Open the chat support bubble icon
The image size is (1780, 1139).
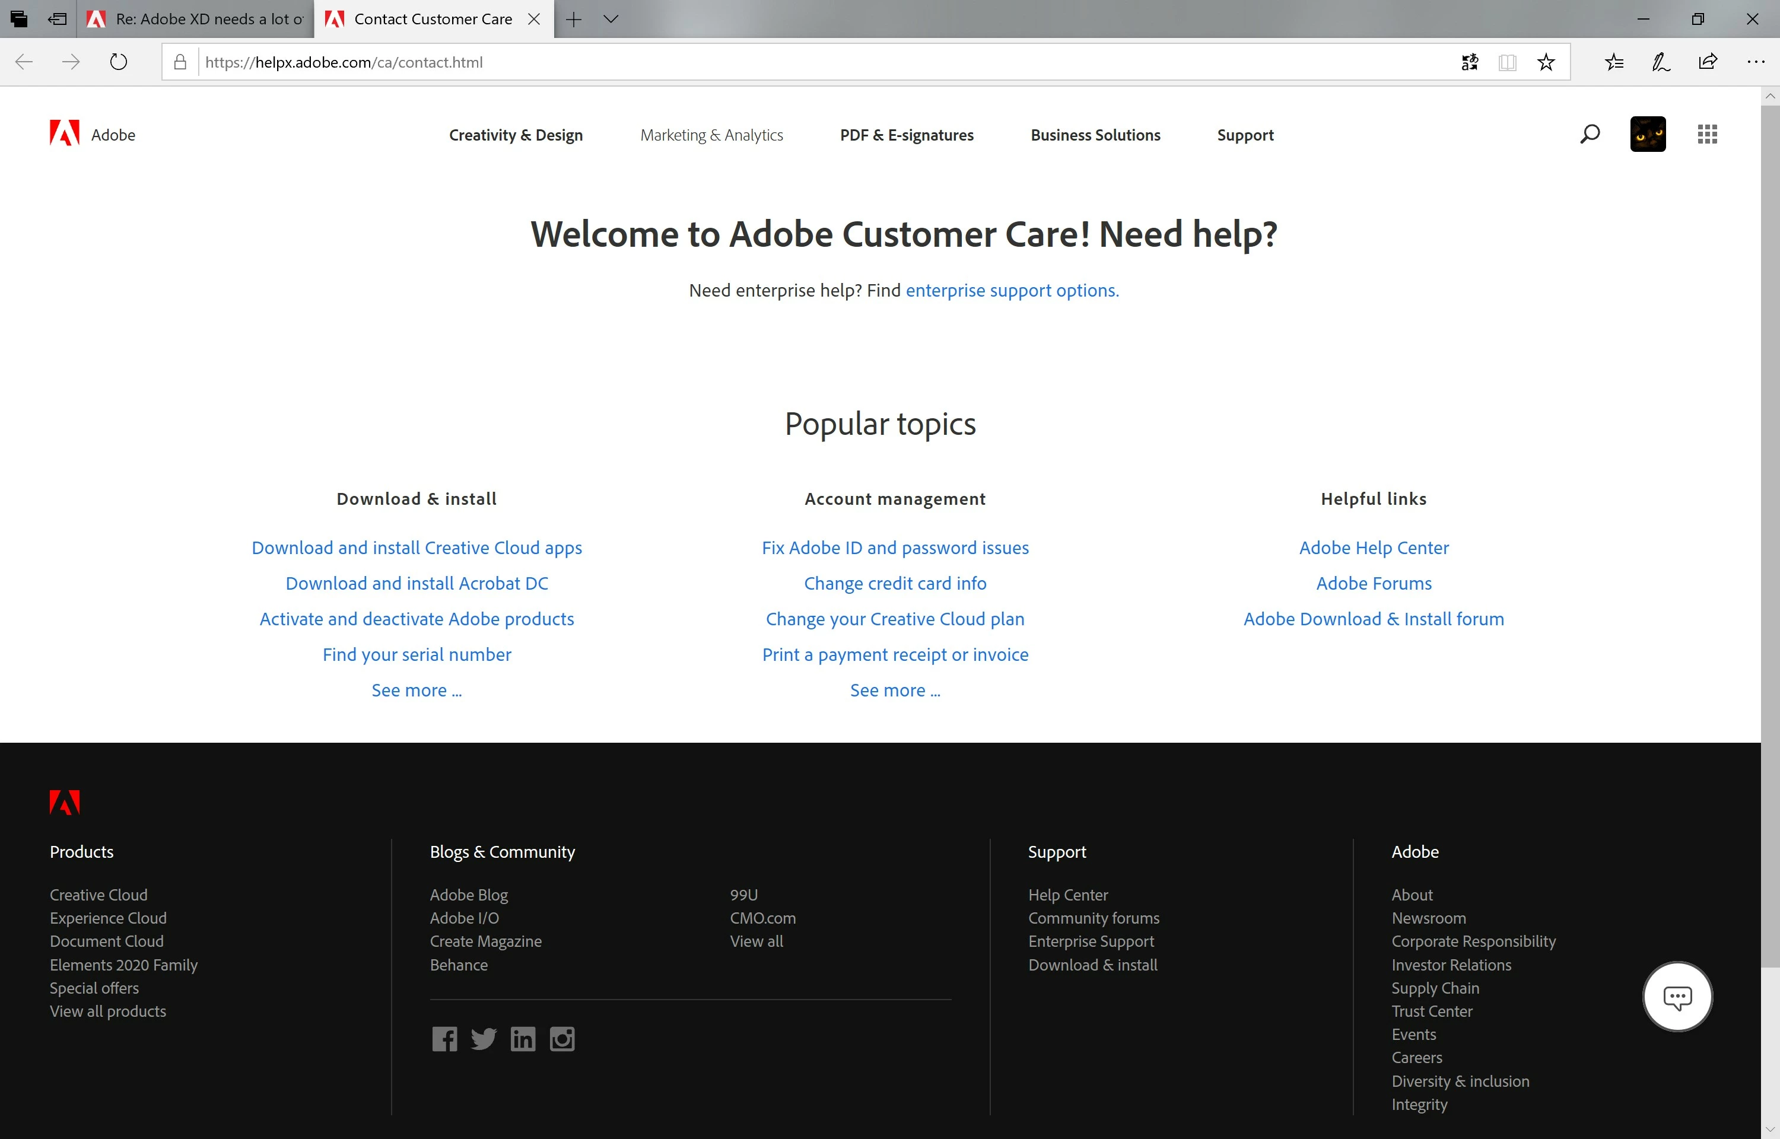1677,997
